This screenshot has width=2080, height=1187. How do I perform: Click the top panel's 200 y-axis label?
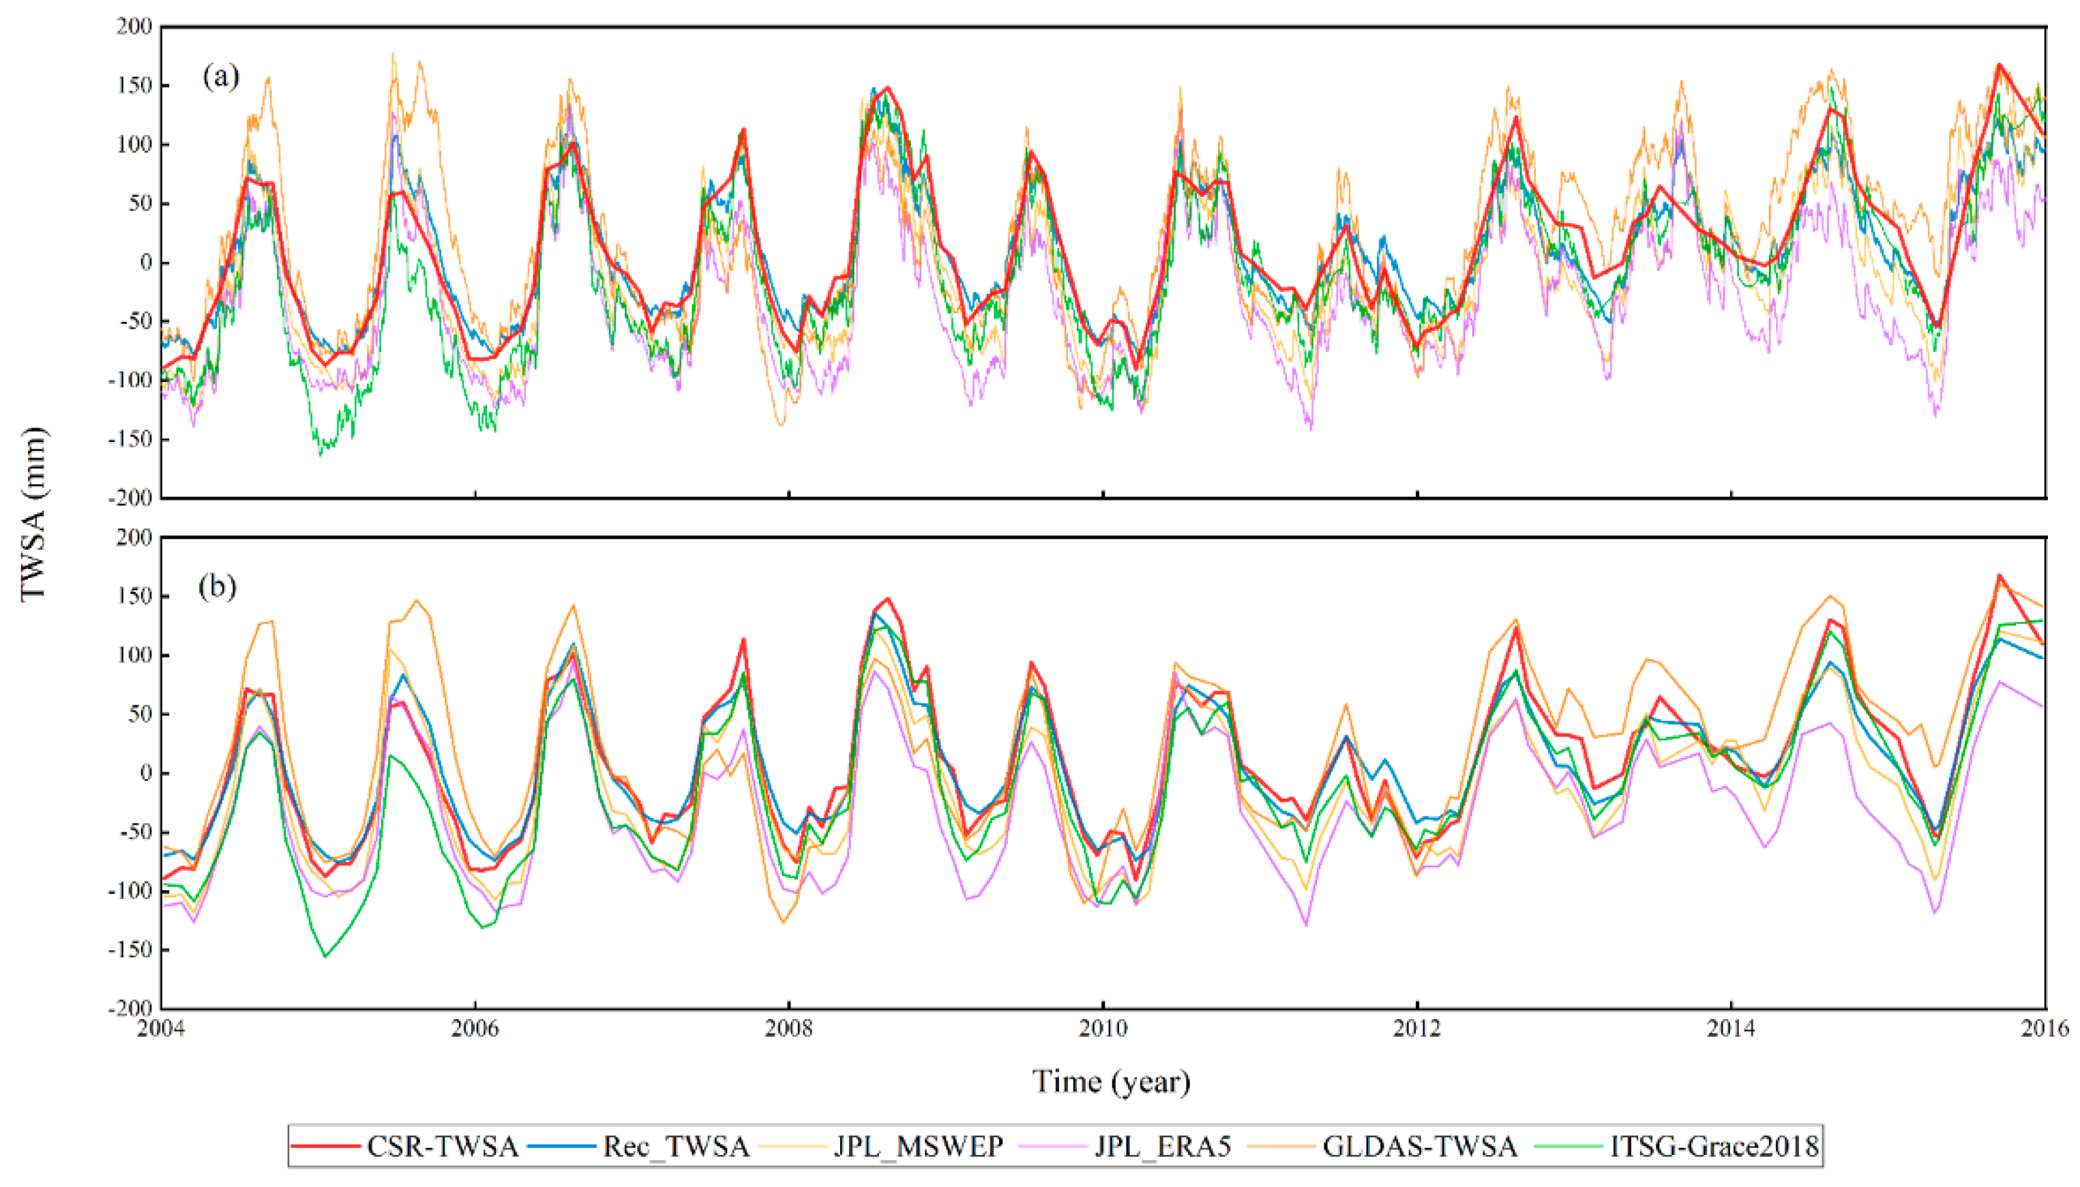pos(134,26)
